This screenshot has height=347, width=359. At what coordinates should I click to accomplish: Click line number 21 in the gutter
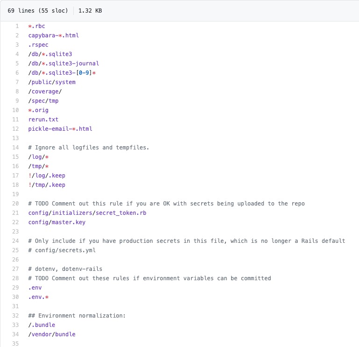pos(16,213)
